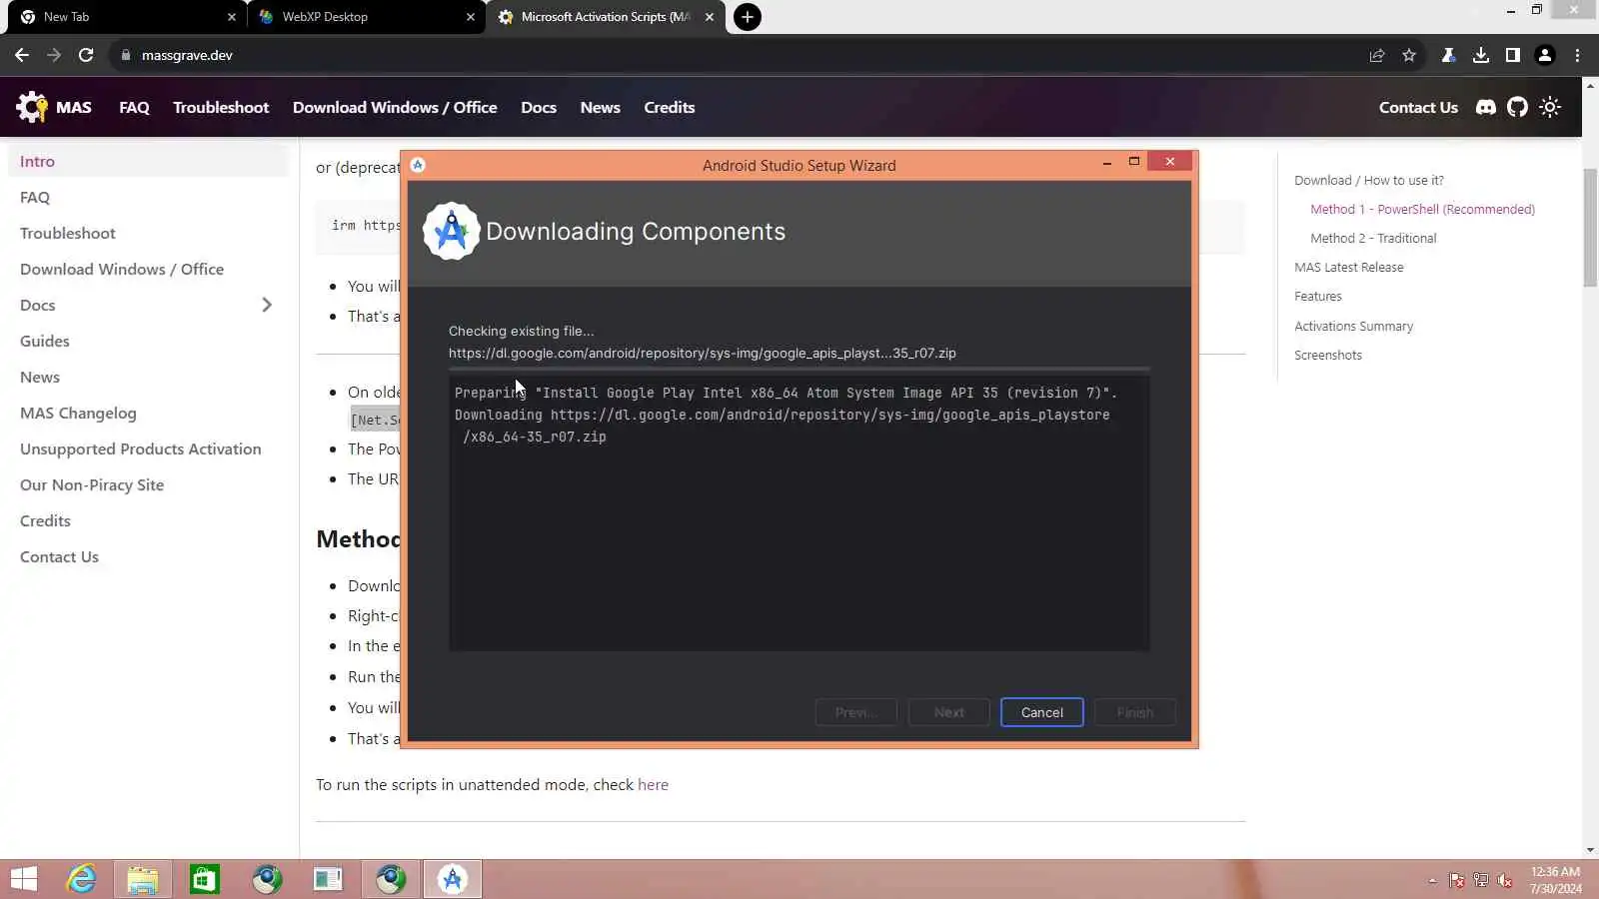
Task: Cancel the component download in wizard
Action: 1042,712
